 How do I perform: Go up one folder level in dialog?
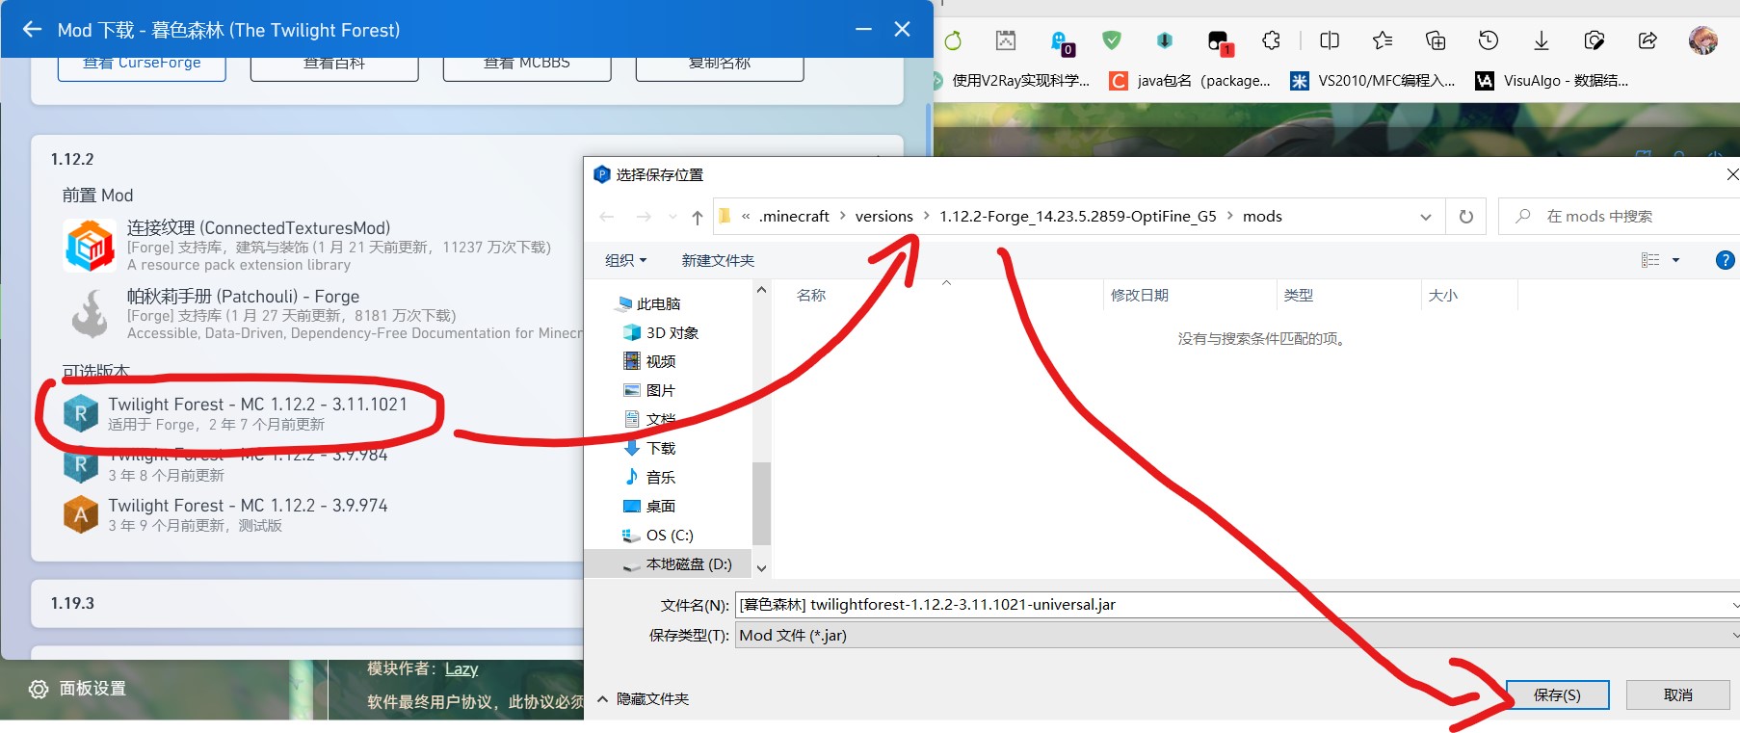(x=698, y=218)
